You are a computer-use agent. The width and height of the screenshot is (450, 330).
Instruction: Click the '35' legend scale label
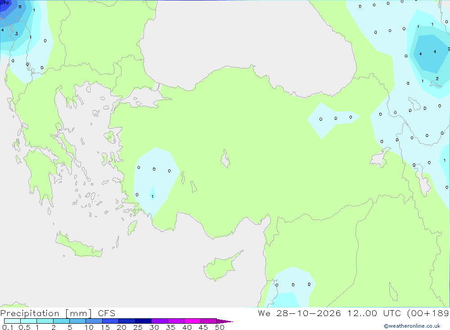pyautogui.click(x=171, y=327)
